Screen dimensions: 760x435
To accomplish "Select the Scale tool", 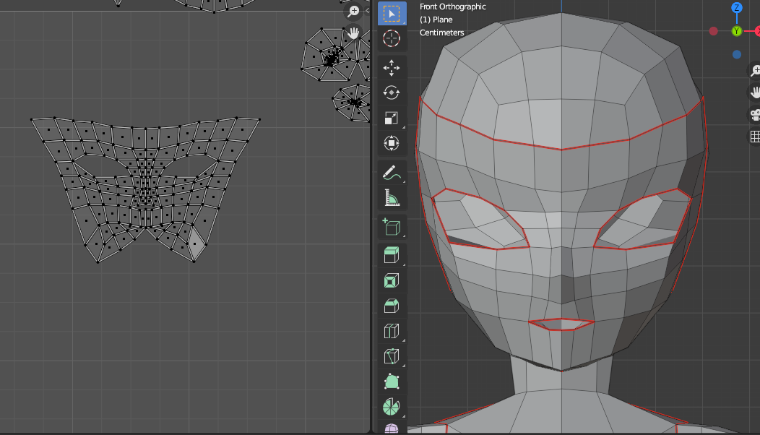I will (392, 118).
